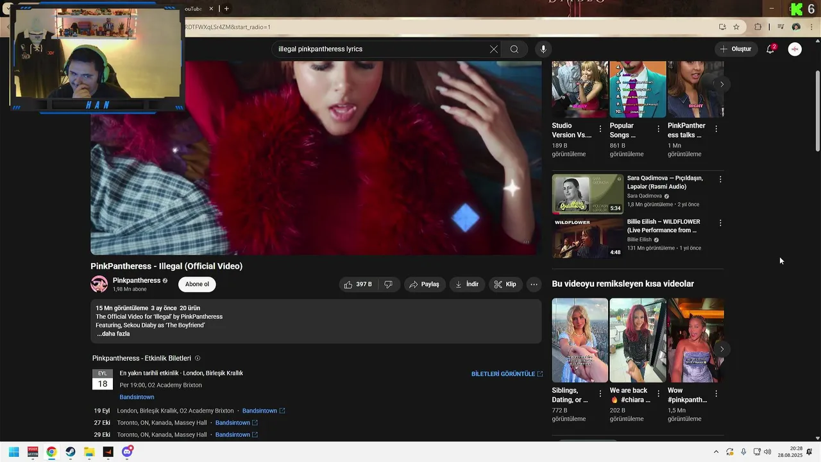
Task: Open the YouTube account avatar menu
Action: 795,49
